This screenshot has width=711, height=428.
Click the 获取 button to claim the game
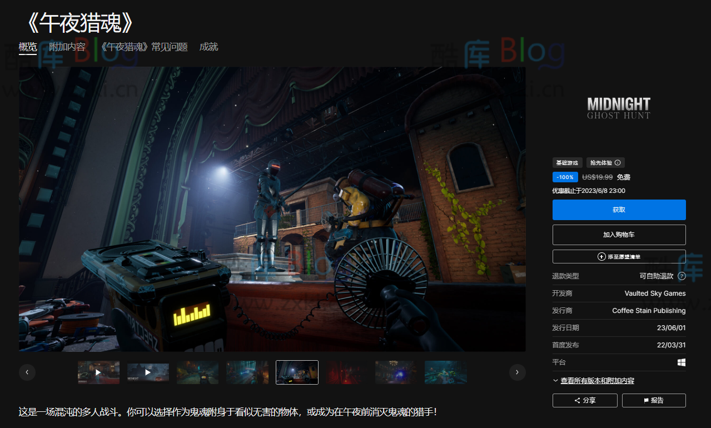pos(619,210)
